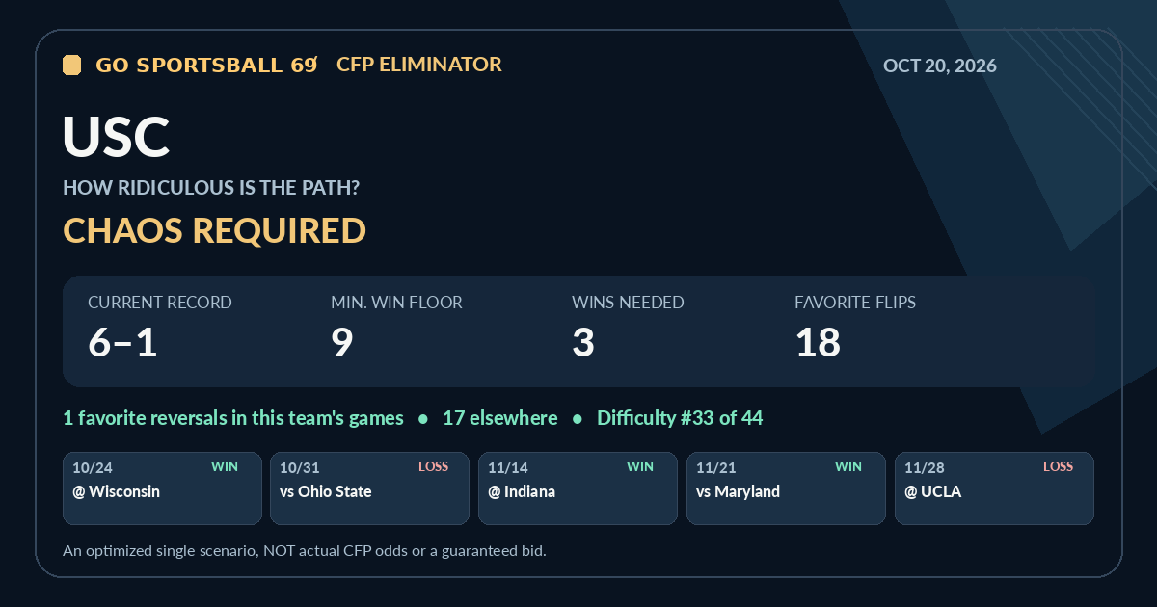Select the CFP ELIMINATOR label
1157x607 pixels.
[419, 65]
